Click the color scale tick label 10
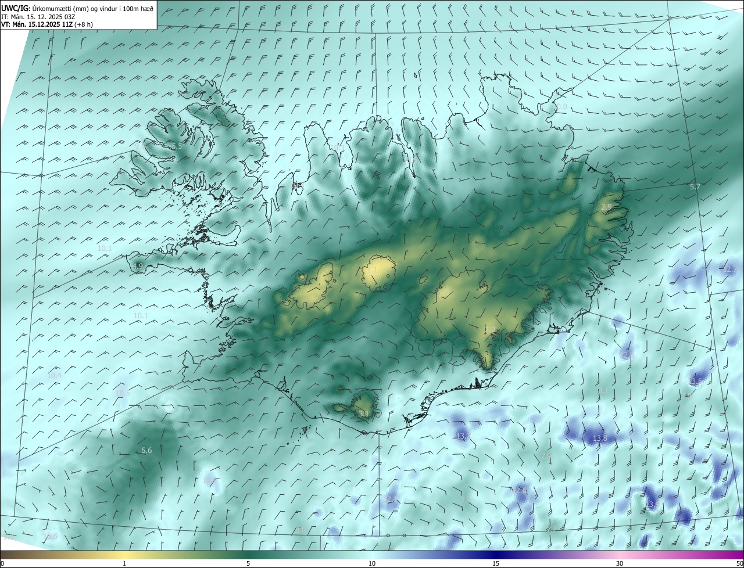This screenshot has width=744, height=568. [372, 563]
